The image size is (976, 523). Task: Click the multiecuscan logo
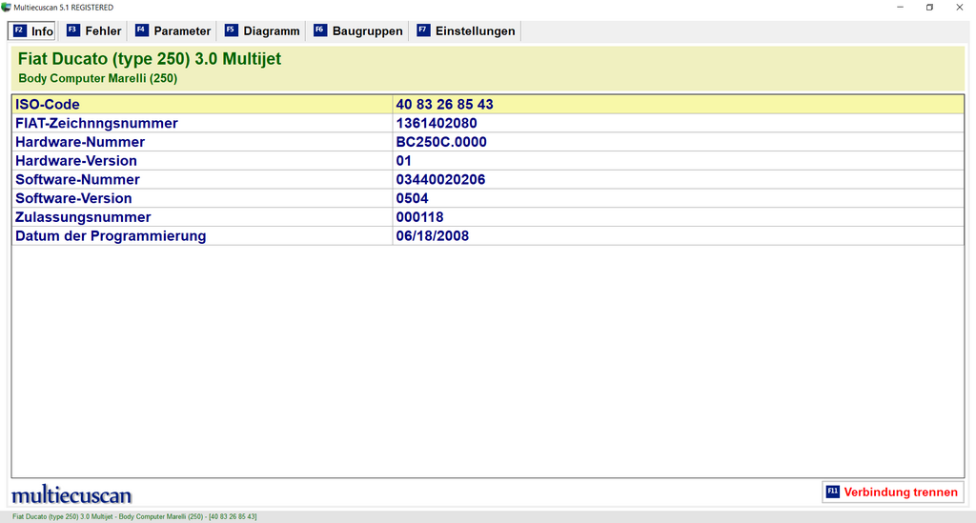tap(71, 495)
